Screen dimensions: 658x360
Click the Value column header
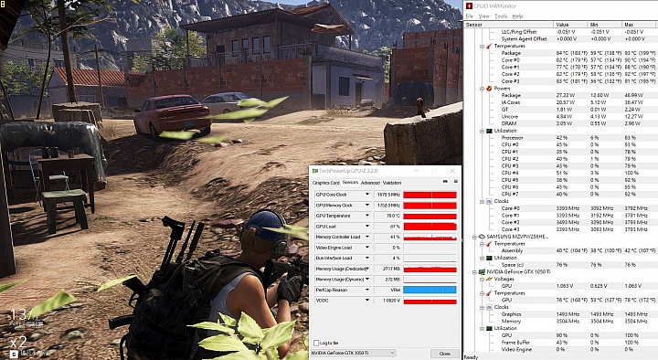point(570,25)
